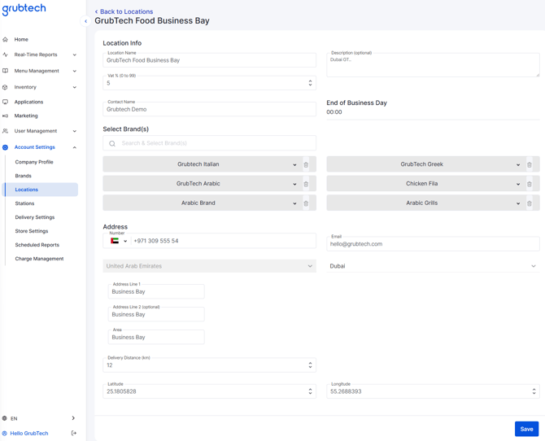This screenshot has width=545, height=441.
Task: Remove the GrubTech Greek brand via trash icon
Action: [x=530, y=164]
